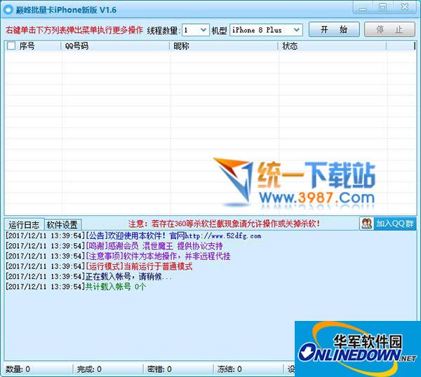Click the 状态 column header
This screenshot has height=377, width=421.
[x=290, y=46]
